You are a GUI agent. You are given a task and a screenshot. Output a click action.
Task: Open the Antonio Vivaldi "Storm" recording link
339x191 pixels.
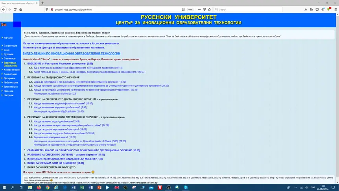pyautogui.click(x=81, y=59)
